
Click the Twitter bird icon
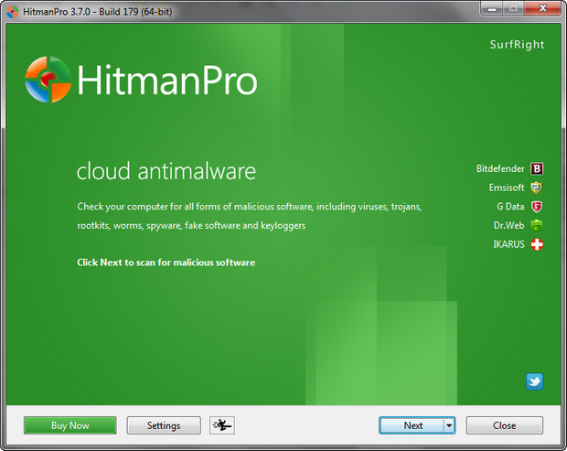(x=534, y=381)
